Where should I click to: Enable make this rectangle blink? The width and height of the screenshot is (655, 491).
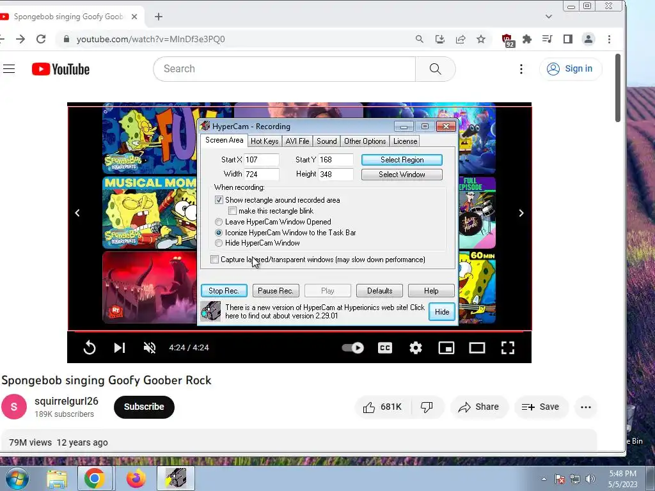click(233, 211)
